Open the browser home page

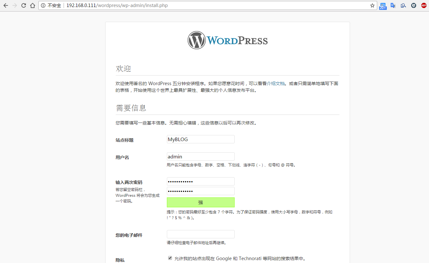point(33,5)
